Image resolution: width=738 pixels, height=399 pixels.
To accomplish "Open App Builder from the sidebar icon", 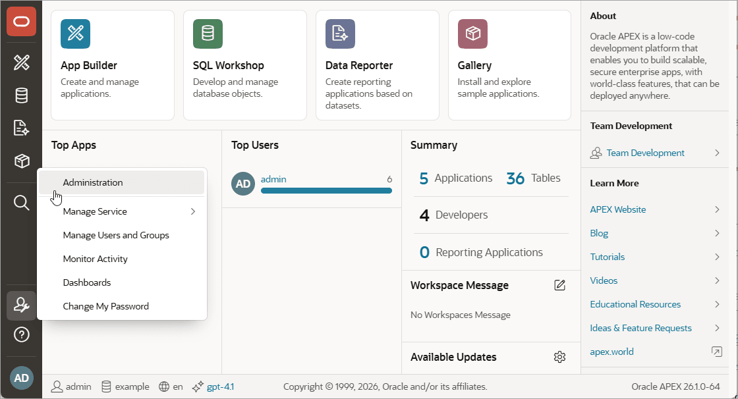I will [x=21, y=63].
